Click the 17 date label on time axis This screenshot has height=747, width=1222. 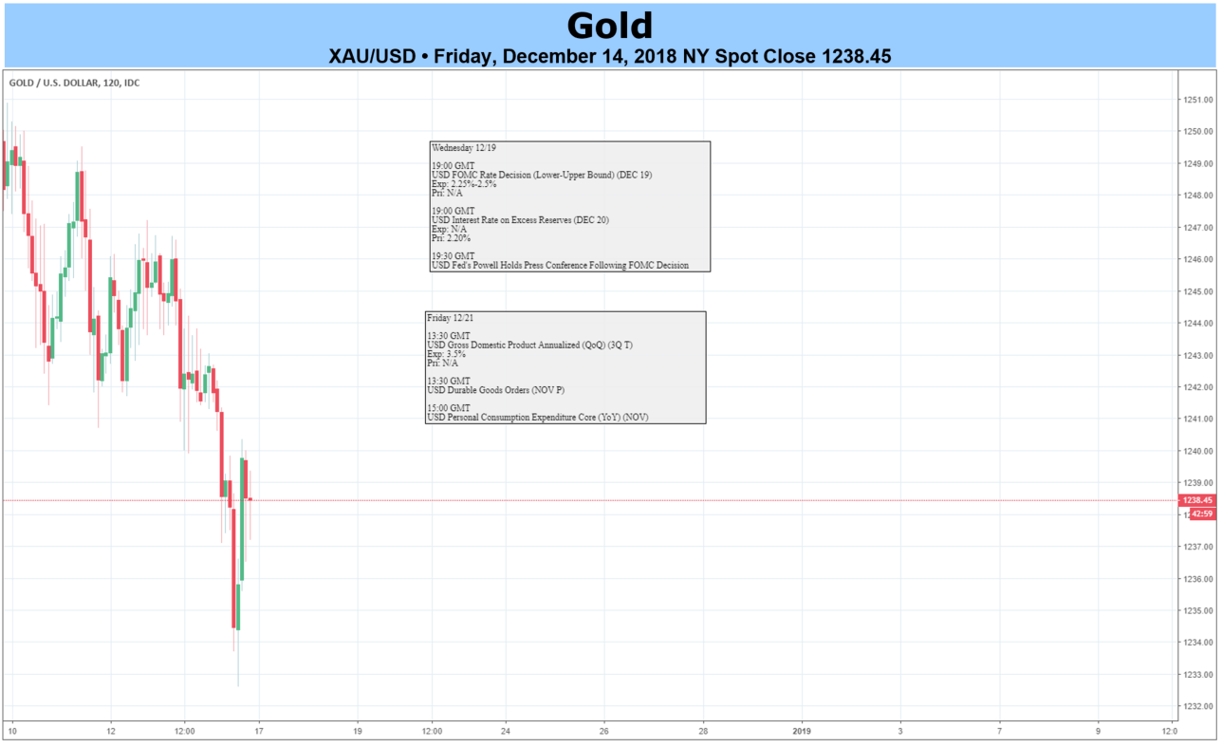259,731
